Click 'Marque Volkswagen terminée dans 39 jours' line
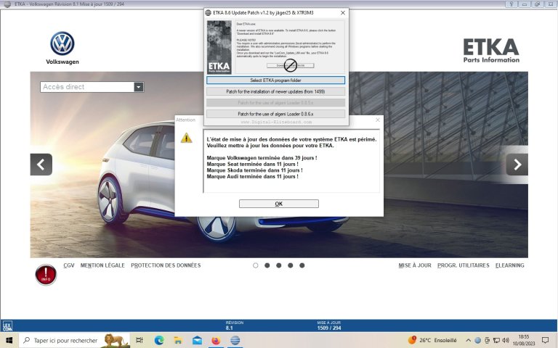Screen dimensions: 558x348 tap(262, 158)
